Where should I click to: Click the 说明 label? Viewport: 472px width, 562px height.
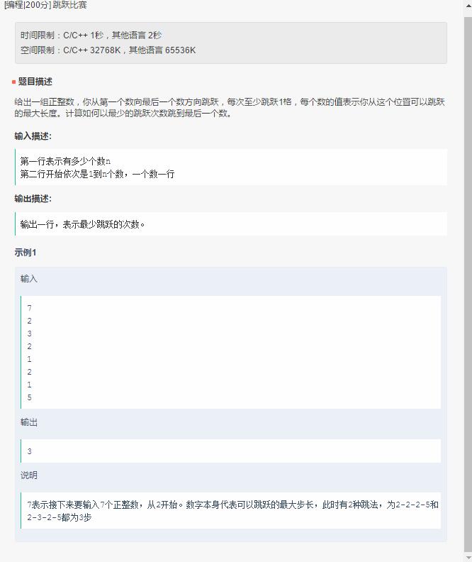click(29, 475)
